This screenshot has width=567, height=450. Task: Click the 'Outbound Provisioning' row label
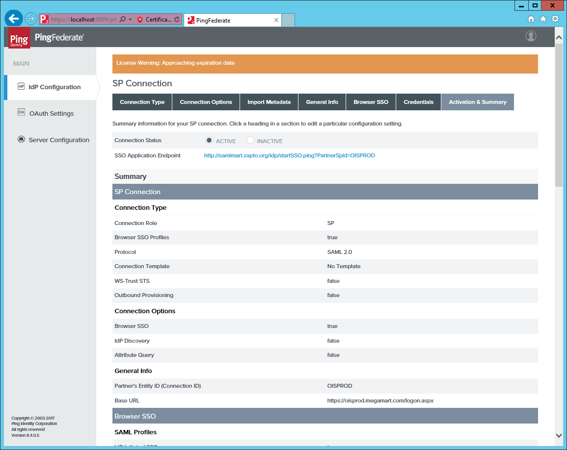(x=143, y=295)
